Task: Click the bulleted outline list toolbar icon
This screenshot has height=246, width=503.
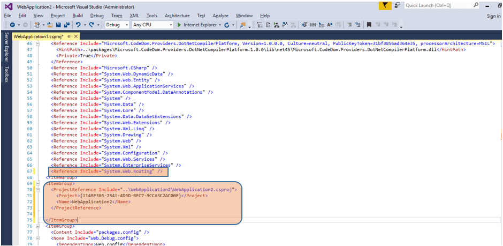Action: tap(260, 25)
